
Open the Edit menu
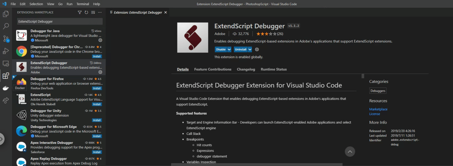[x=22, y=3]
